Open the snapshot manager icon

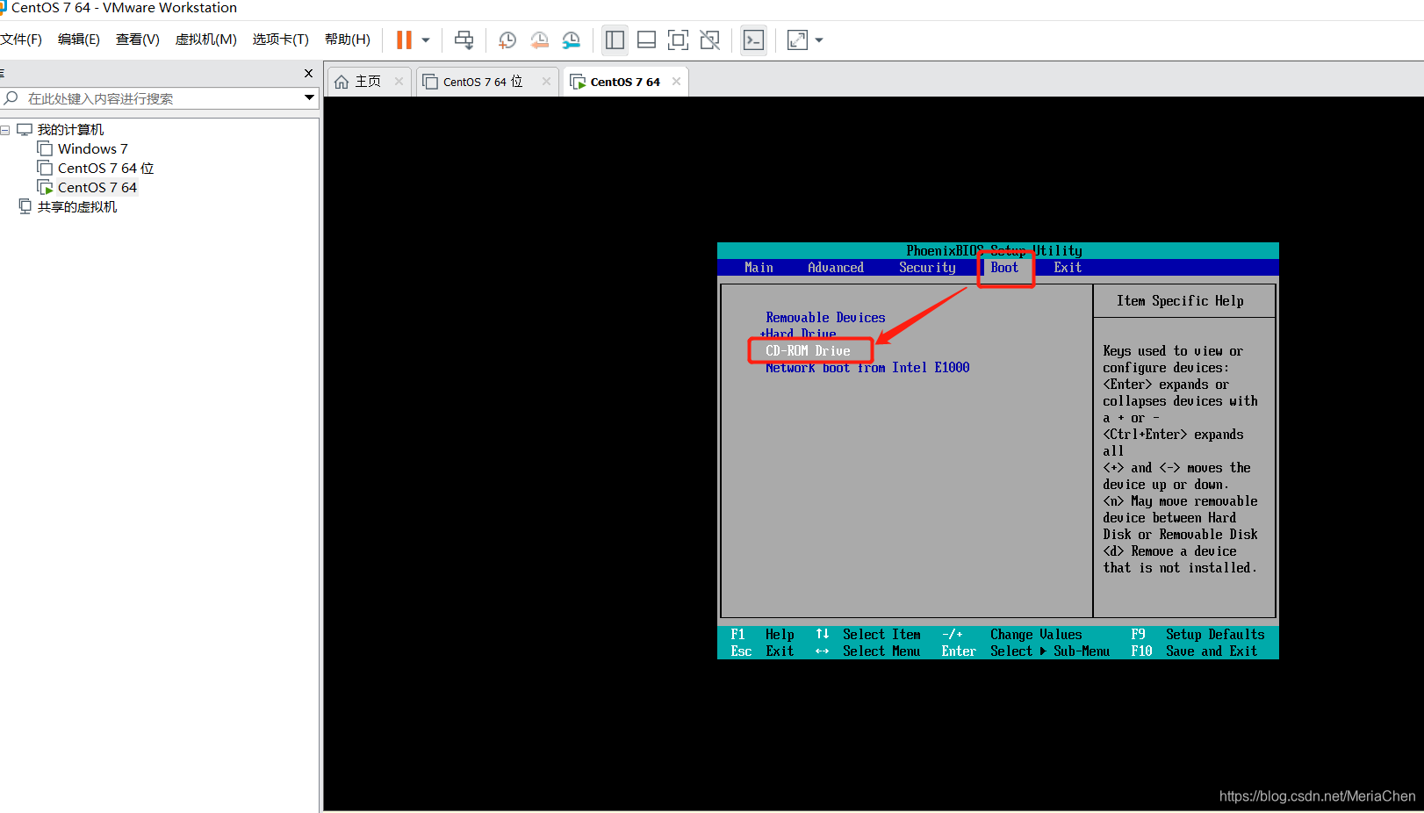coord(572,40)
